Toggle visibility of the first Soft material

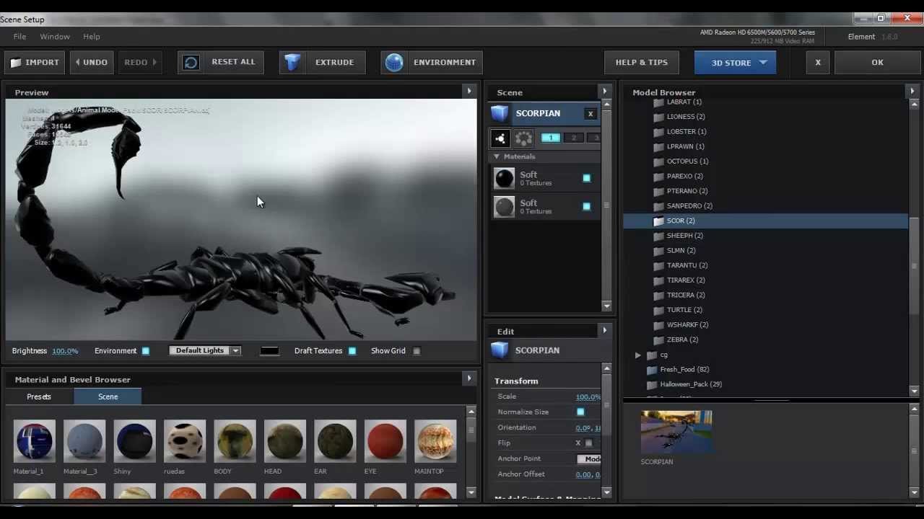point(587,177)
